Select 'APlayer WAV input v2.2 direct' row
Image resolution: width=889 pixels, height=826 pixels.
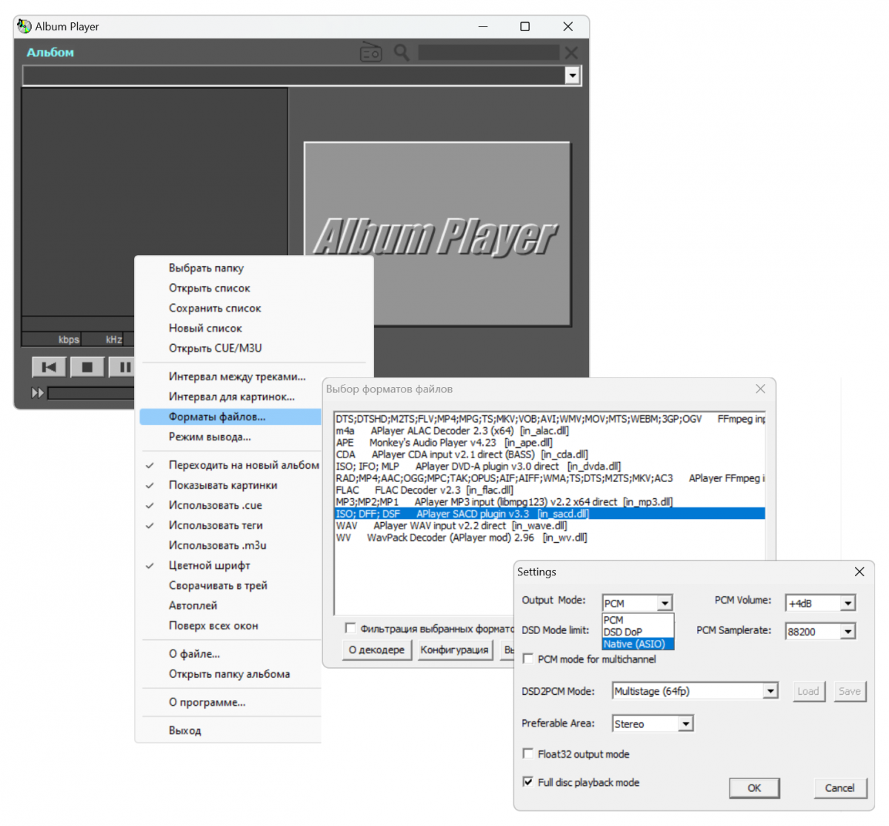(550, 526)
